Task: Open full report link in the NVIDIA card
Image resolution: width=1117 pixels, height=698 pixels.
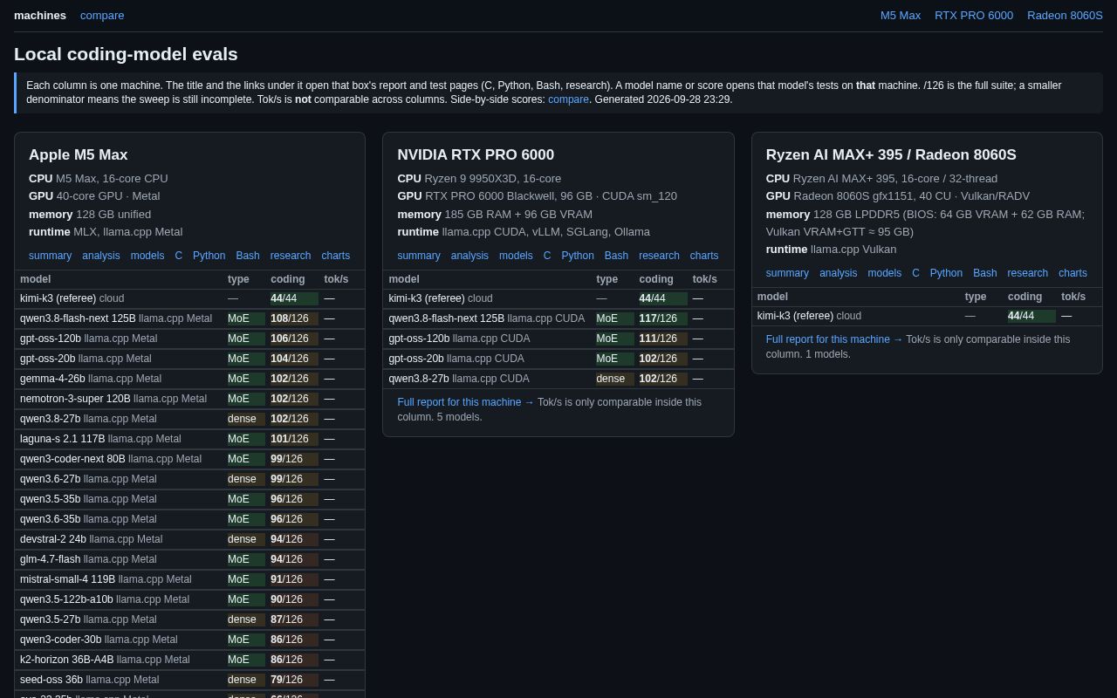Action: pyautogui.click(x=466, y=402)
